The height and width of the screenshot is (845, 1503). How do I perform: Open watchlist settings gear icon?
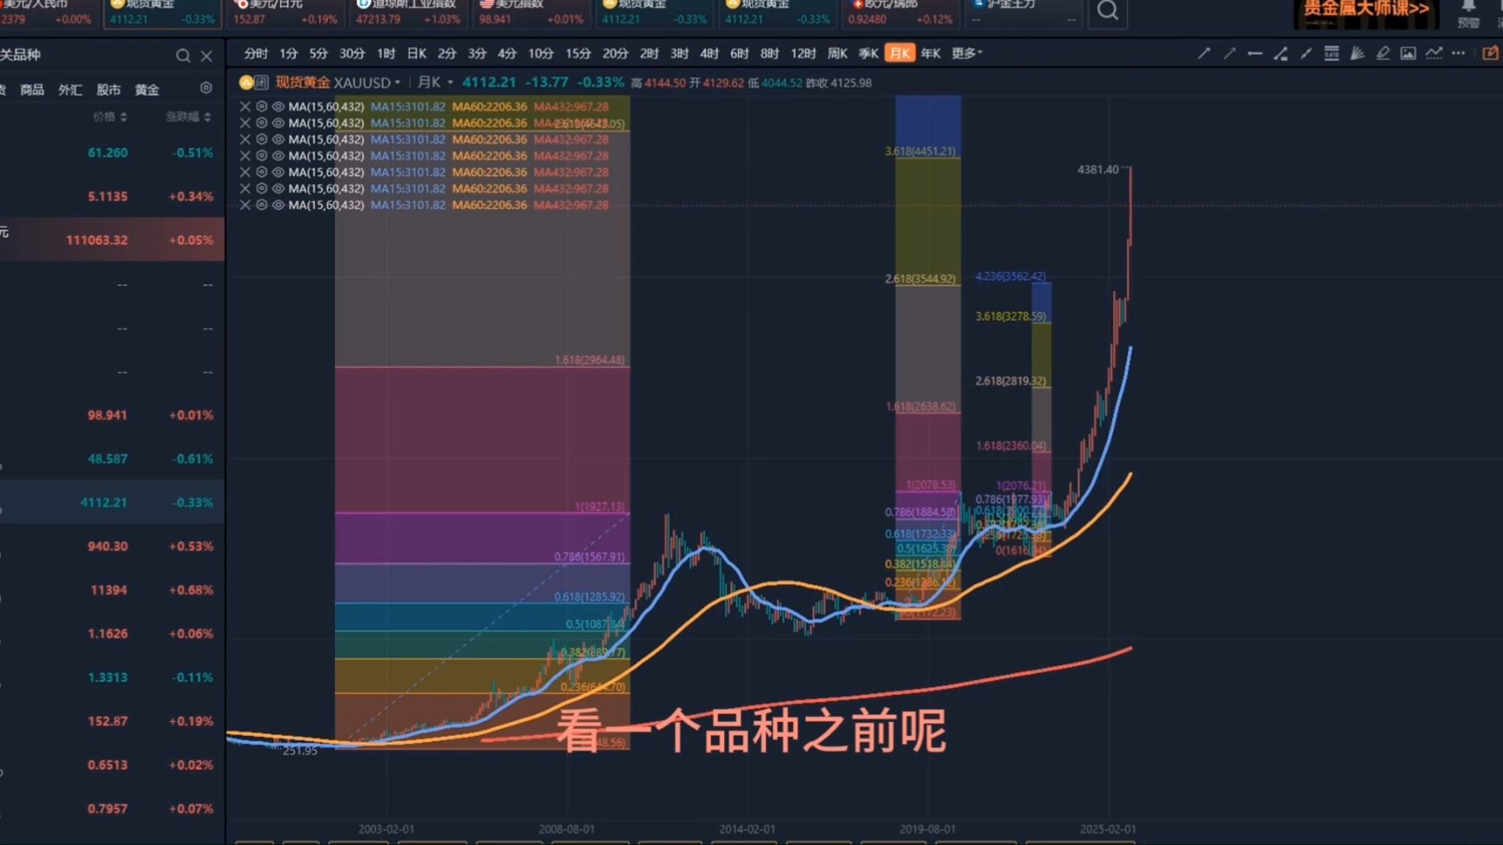pos(206,88)
